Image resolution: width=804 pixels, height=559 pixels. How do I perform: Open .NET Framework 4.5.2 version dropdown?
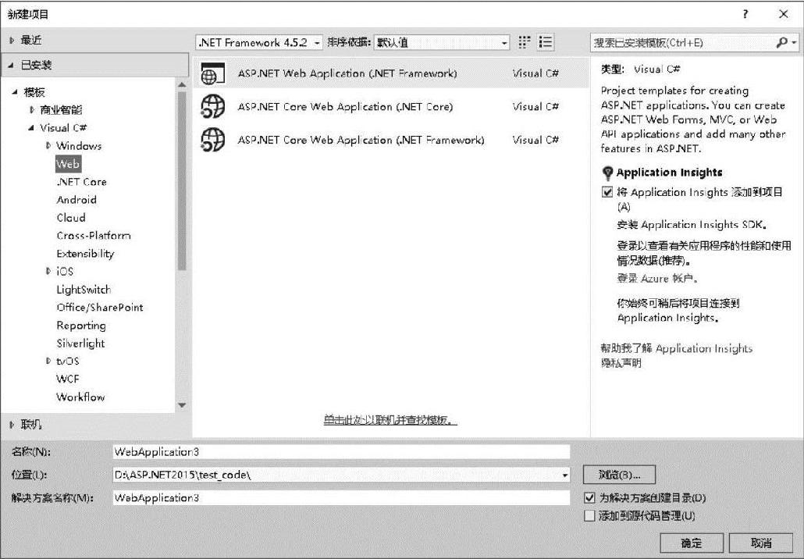(259, 43)
